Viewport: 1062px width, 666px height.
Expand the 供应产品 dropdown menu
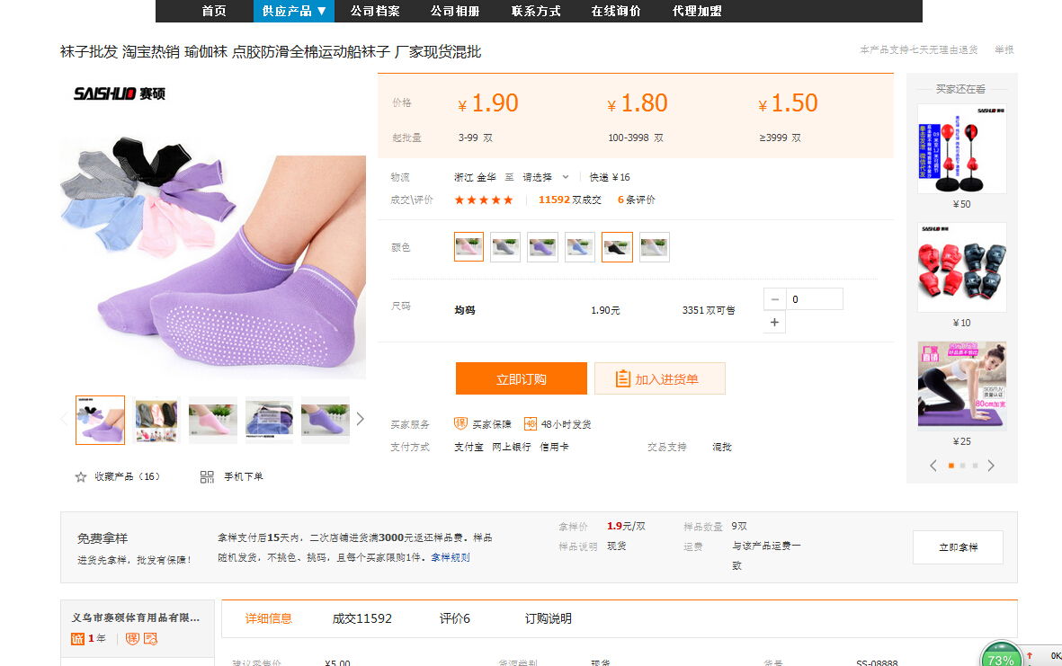pos(294,11)
